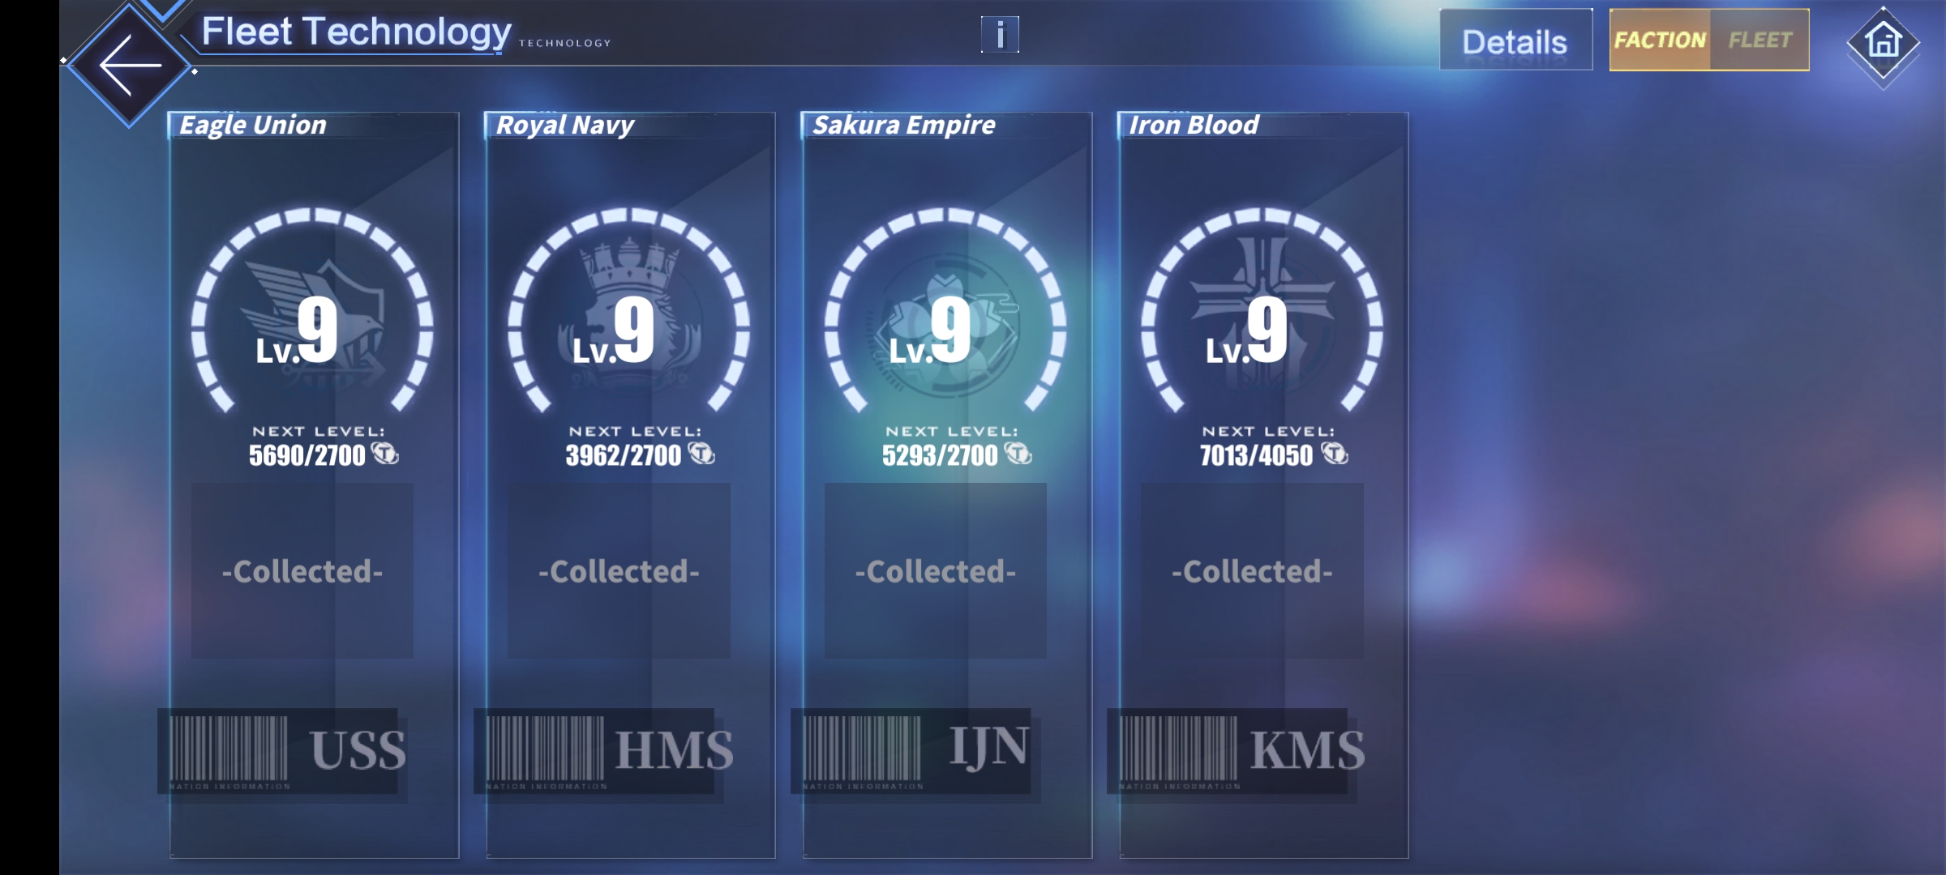Screen dimensions: 1946x875
Task: Tap tech point coin icon under Eagle Union
Action: tap(385, 454)
